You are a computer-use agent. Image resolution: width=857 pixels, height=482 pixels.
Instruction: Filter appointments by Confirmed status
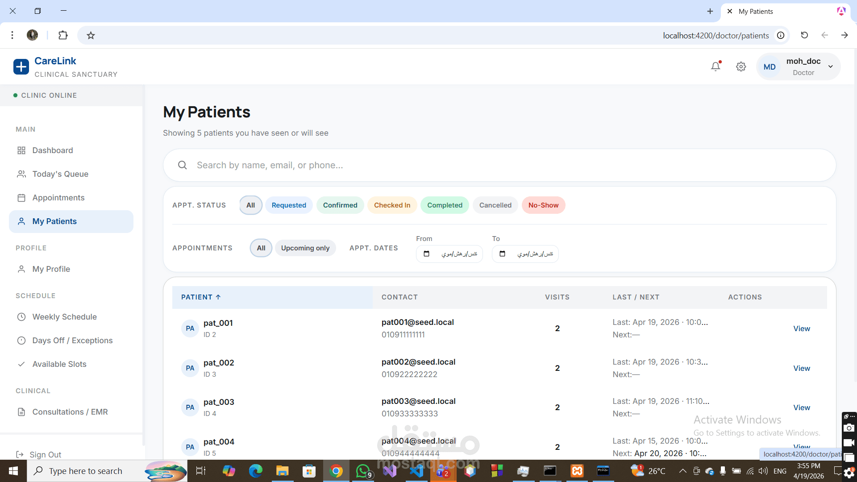point(340,205)
